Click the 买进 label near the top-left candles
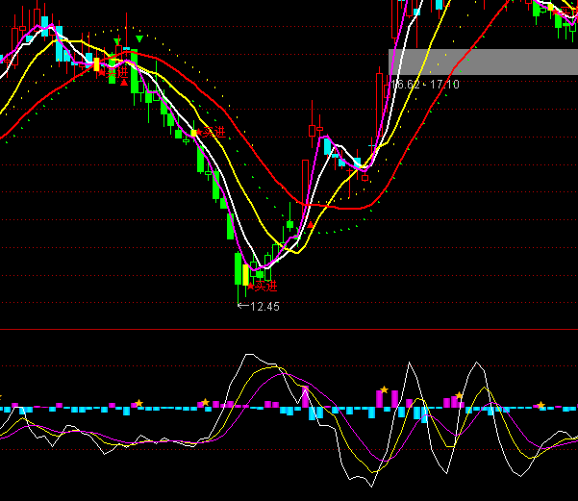This screenshot has height=501, width=578. click(x=113, y=71)
